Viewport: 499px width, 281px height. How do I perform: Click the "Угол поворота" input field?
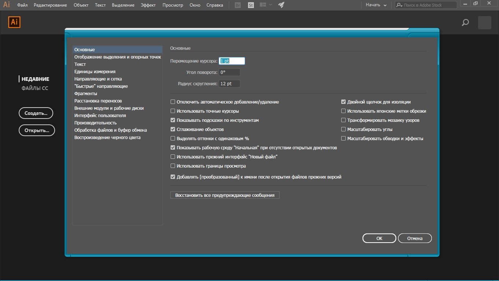[229, 72]
